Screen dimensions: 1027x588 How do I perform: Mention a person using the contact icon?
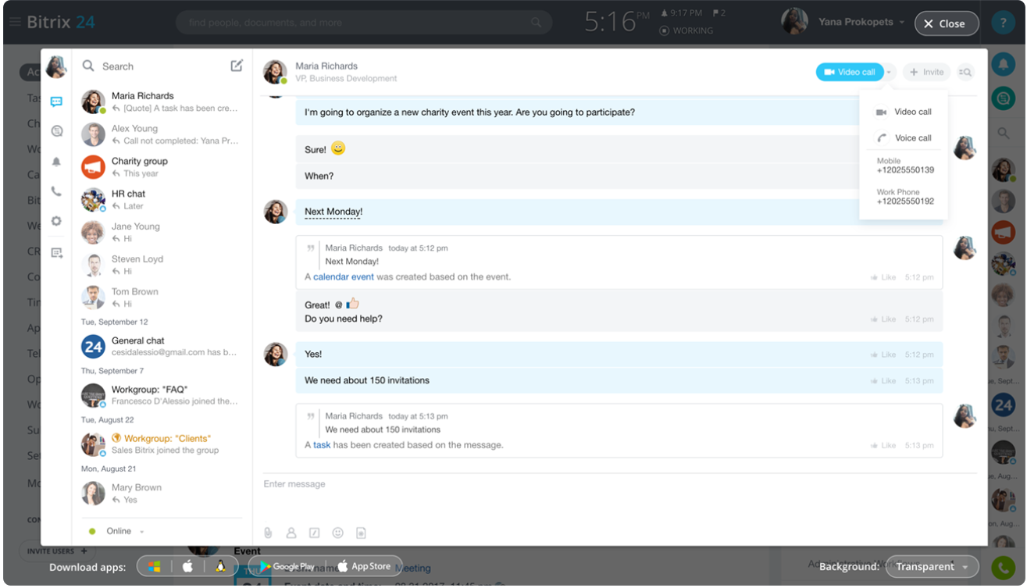(291, 533)
